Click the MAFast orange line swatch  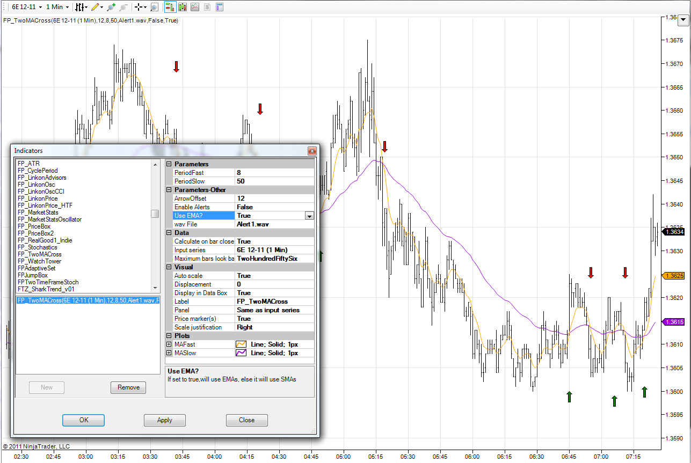point(242,344)
